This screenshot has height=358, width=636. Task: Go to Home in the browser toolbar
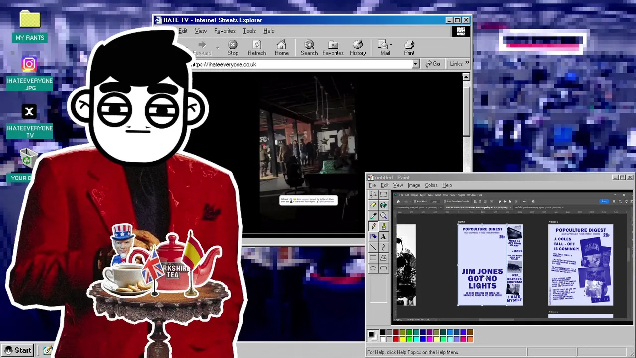[281, 48]
